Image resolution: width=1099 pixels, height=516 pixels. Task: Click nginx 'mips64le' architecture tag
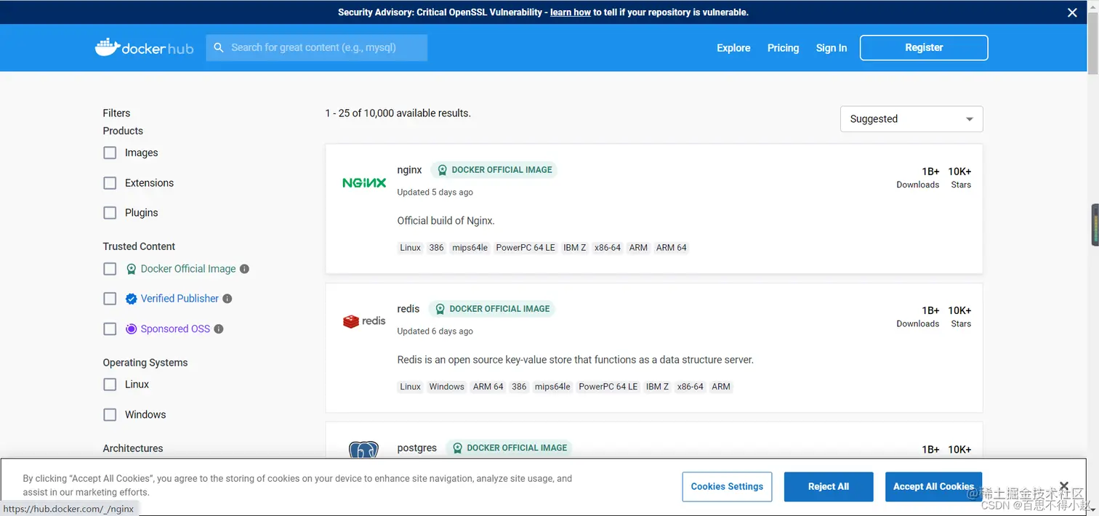(x=470, y=248)
